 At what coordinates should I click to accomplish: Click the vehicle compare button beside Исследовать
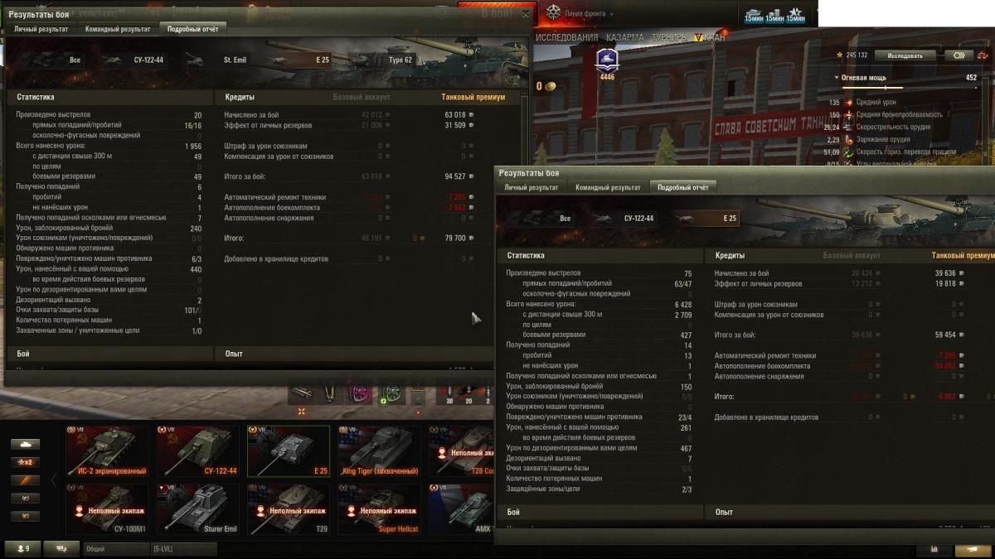click(958, 55)
